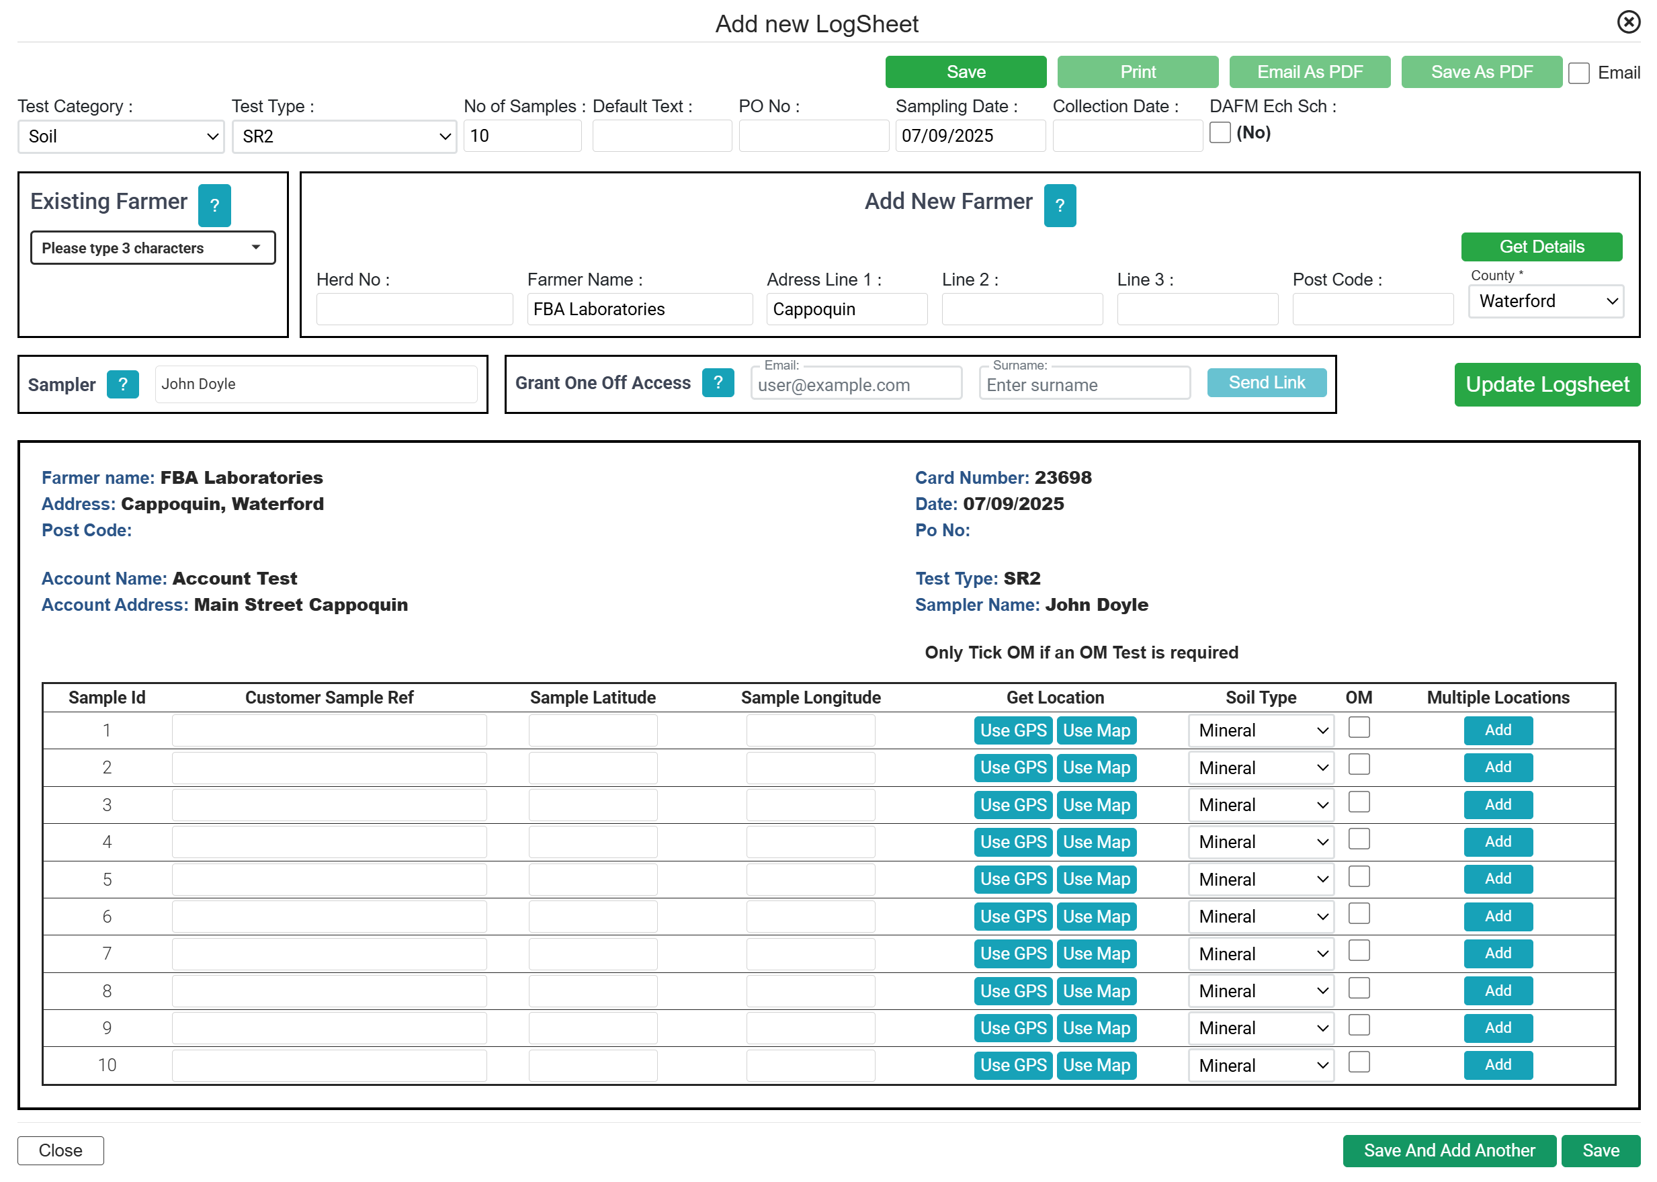This screenshot has width=1657, height=1182.
Task: Click the Get Details button
Action: click(x=1541, y=247)
